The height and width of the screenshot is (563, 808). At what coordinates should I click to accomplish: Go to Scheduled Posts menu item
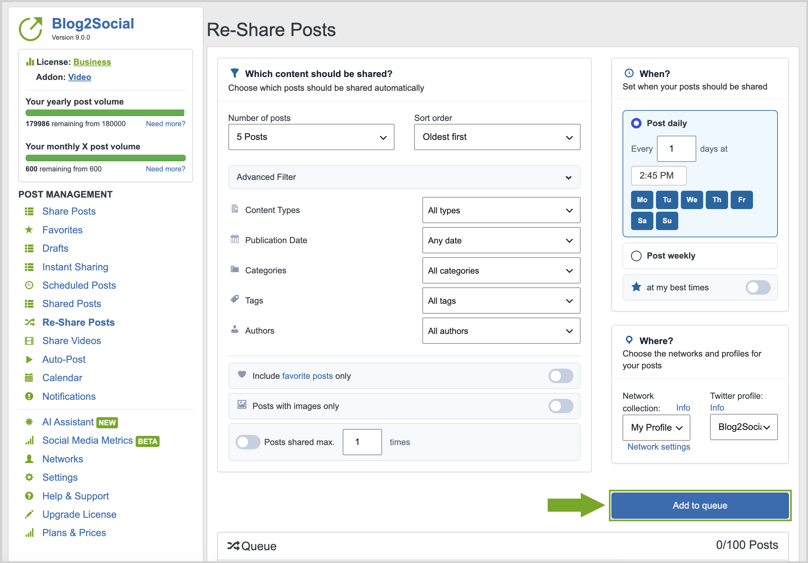tap(79, 285)
